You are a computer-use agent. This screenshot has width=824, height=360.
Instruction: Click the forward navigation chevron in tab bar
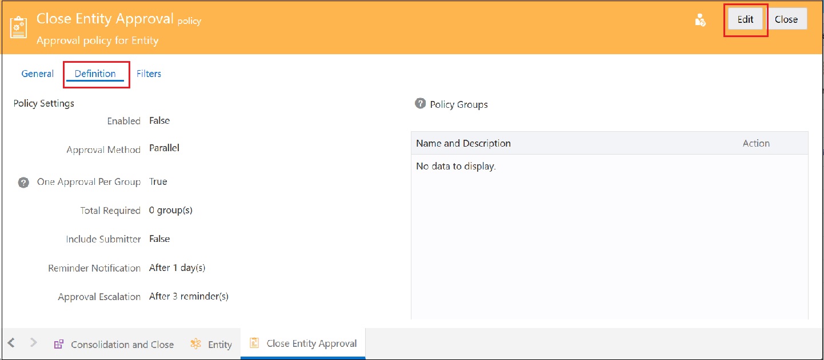coord(33,343)
